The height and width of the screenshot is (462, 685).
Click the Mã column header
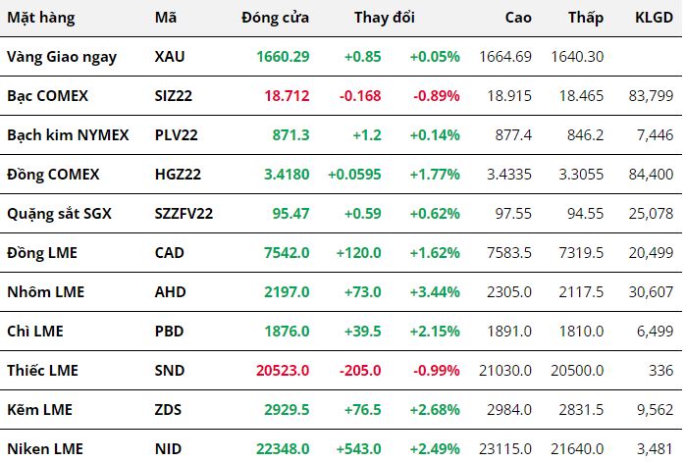(x=166, y=18)
